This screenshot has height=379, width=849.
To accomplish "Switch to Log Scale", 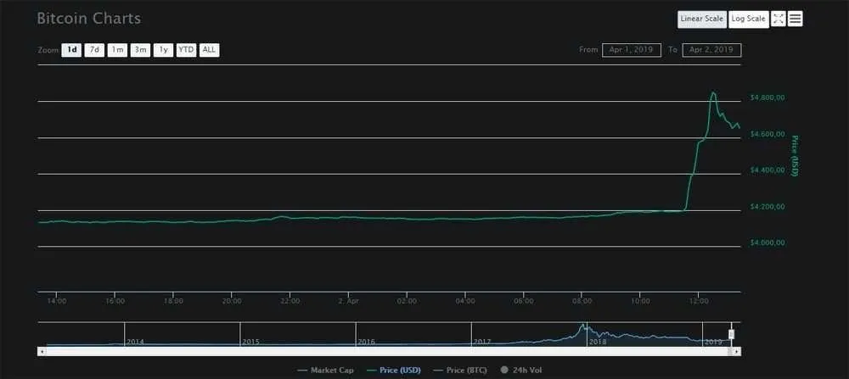I will 748,19.
